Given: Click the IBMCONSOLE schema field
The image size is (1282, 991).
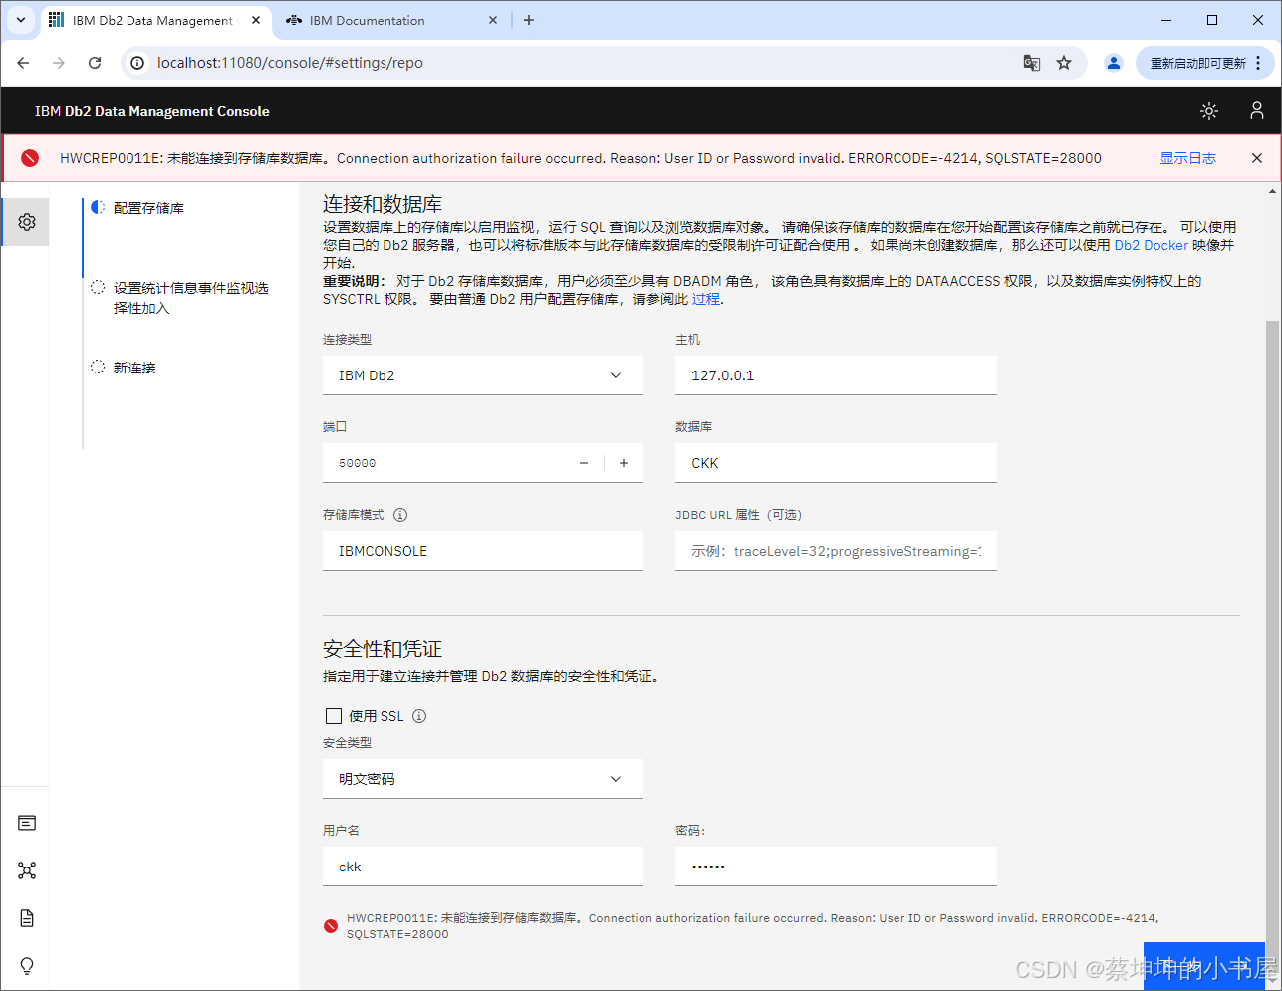Looking at the screenshot, I should (483, 551).
